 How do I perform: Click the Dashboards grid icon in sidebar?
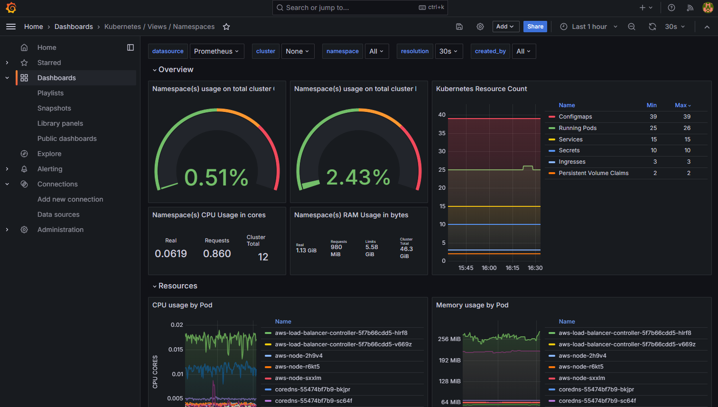click(x=24, y=78)
